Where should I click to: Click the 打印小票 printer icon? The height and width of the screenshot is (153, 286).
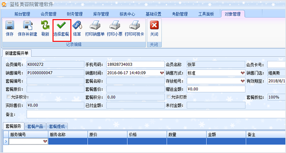(x=115, y=25)
